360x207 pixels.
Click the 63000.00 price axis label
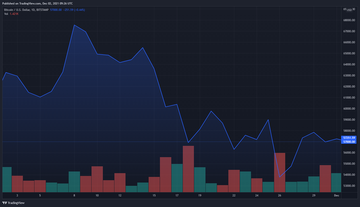click(x=349, y=75)
